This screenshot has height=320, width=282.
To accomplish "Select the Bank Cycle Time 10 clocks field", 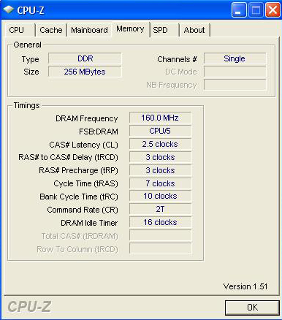I will [160, 197].
